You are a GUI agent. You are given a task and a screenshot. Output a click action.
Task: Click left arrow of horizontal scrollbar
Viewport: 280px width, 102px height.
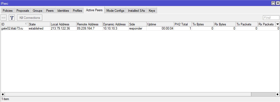point(3,94)
